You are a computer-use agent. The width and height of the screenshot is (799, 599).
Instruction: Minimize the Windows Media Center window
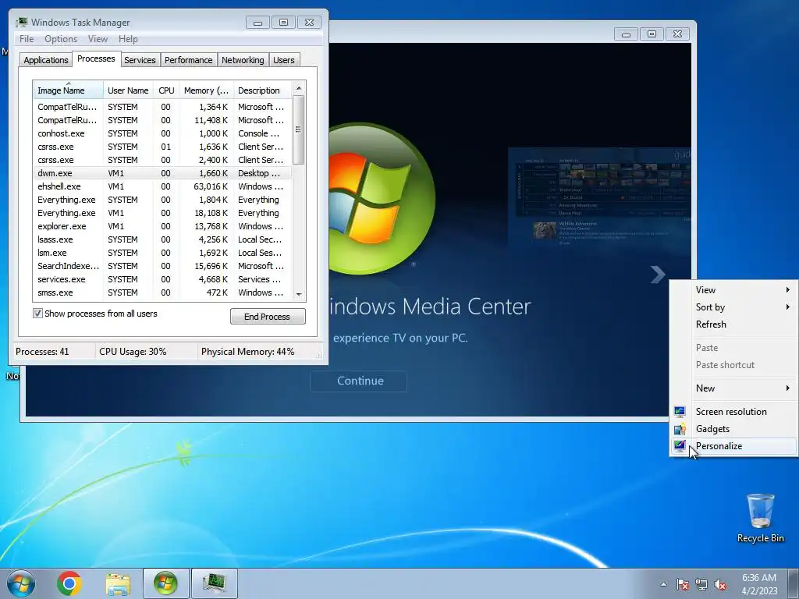[627, 34]
